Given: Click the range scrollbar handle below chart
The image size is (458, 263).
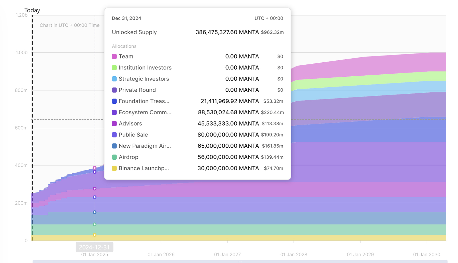Looking at the screenshot, I should 240,261.
